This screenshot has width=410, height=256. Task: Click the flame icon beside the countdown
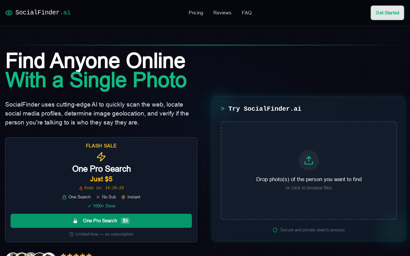[81, 188]
